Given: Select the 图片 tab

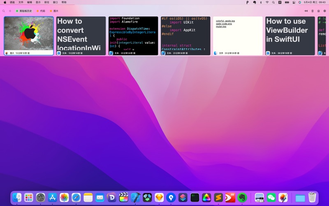Looking at the screenshot, I should click(54, 11).
